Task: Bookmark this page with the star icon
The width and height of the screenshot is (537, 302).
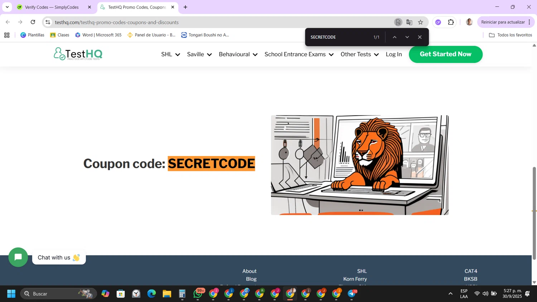Action: pos(421,22)
